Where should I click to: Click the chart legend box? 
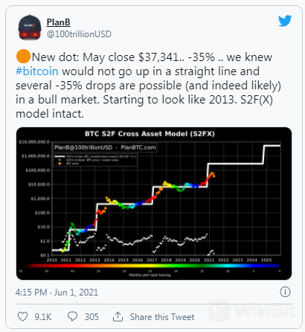(95, 160)
